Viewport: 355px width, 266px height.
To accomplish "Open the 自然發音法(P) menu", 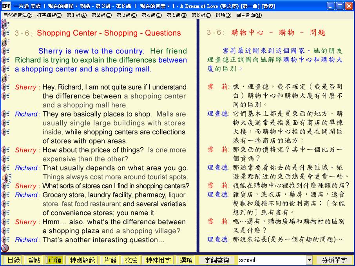I will [18, 15].
